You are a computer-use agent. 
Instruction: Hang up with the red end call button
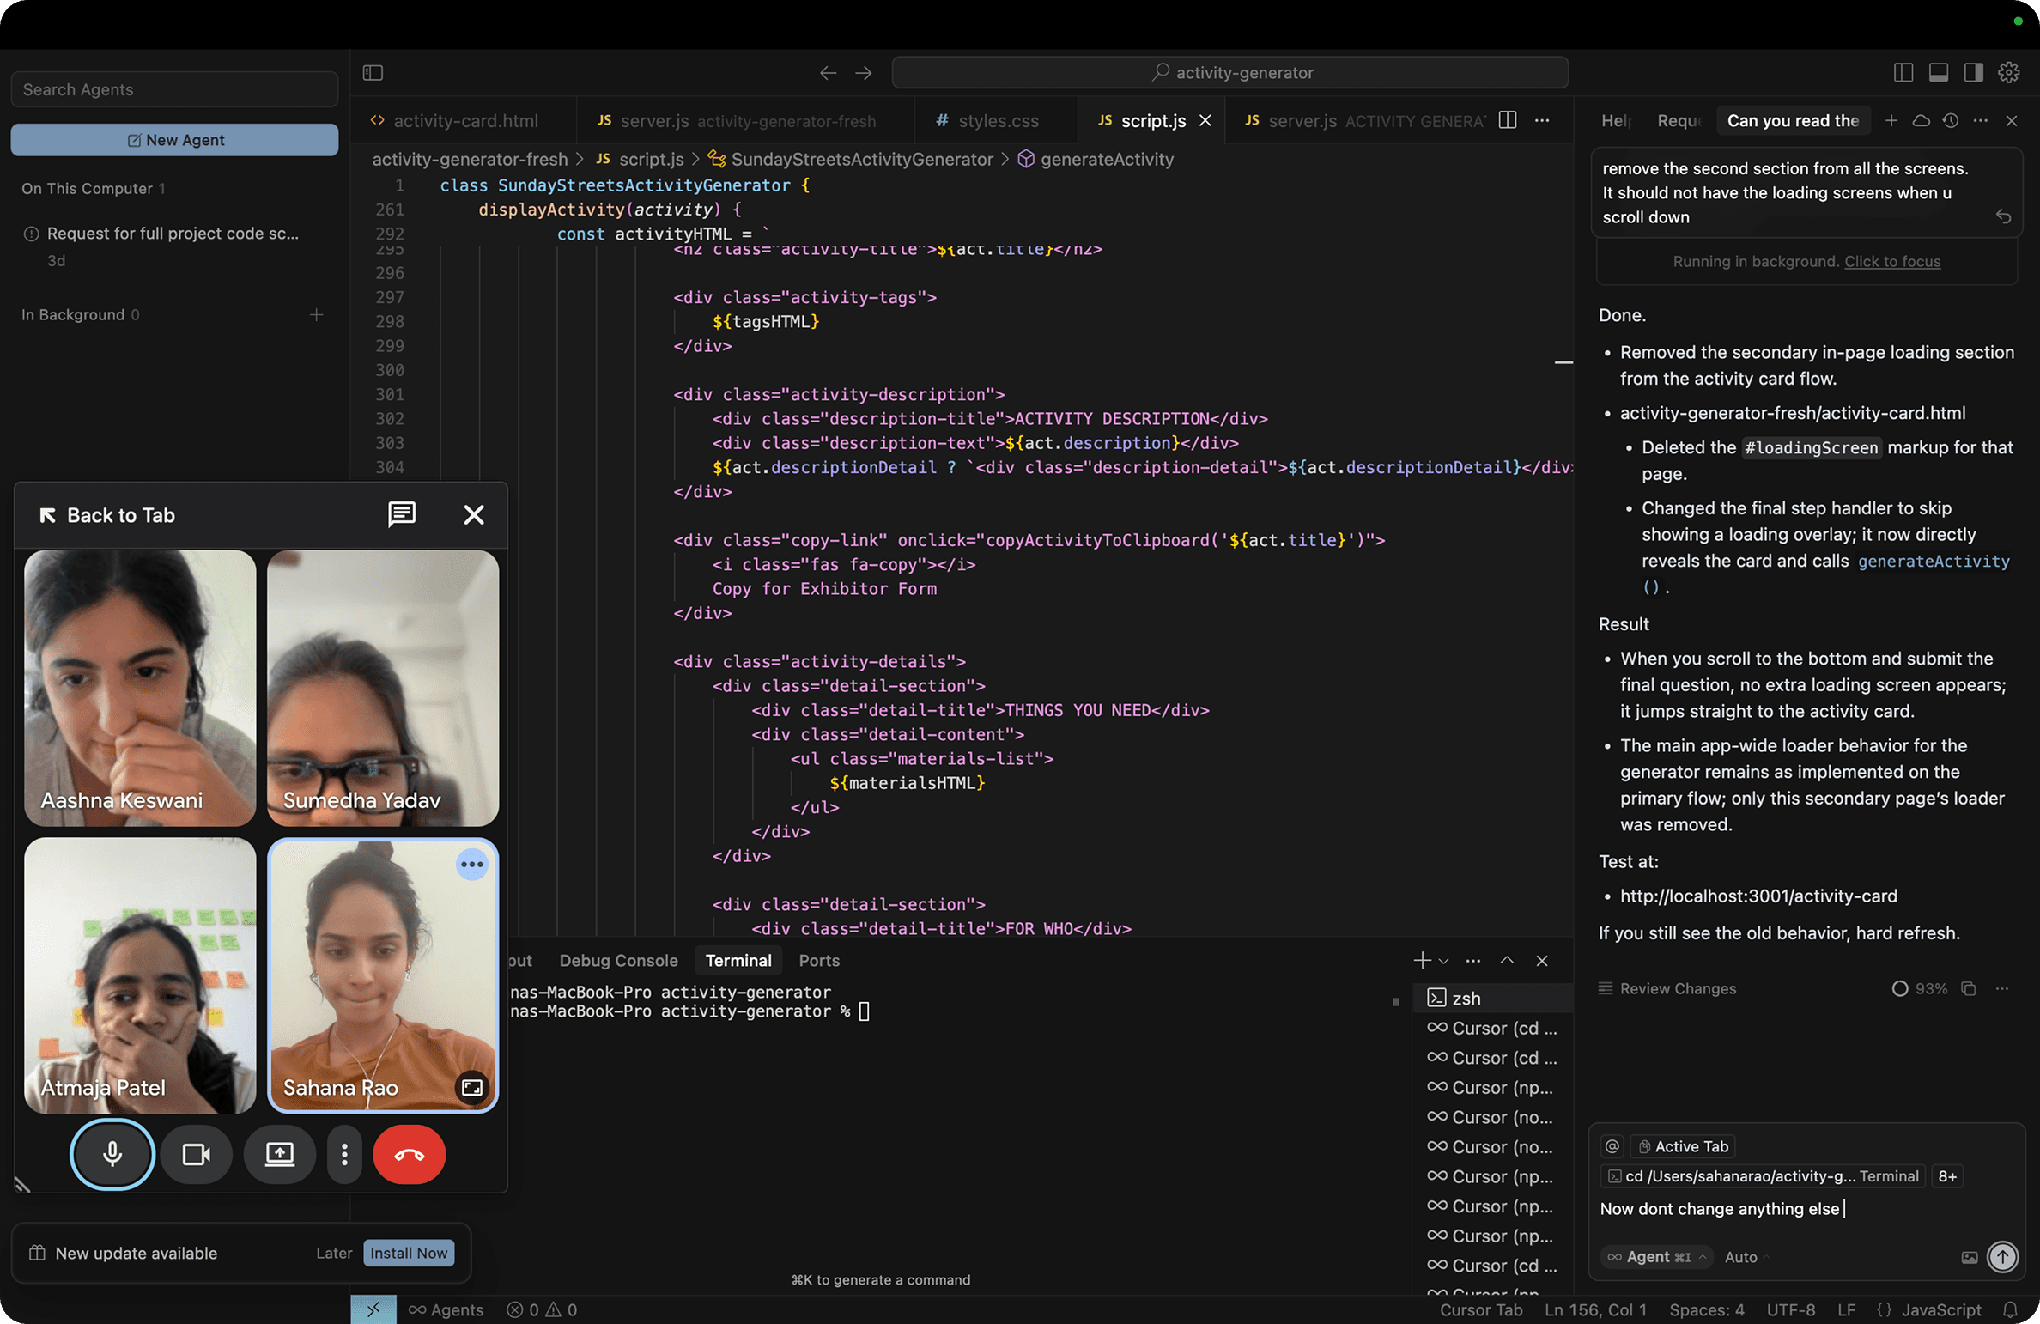[x=409, y=1154]
